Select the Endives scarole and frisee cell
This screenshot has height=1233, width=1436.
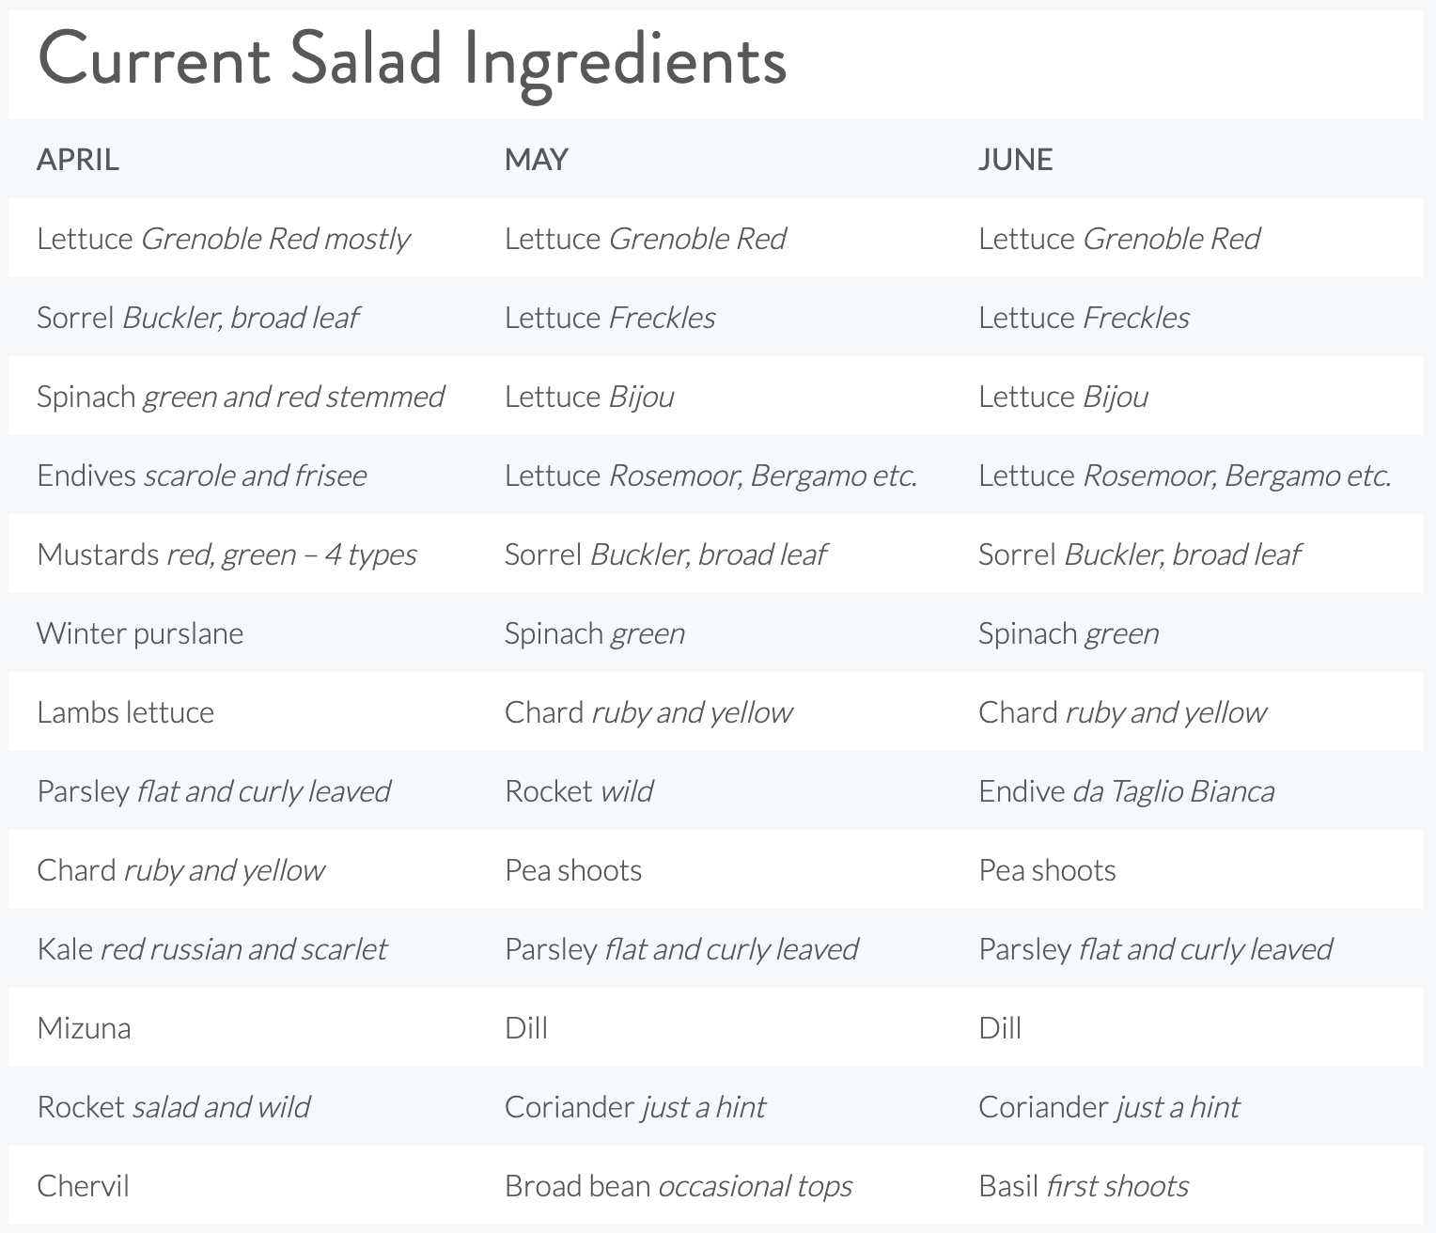pyautogui.click(x=201, y=476)
